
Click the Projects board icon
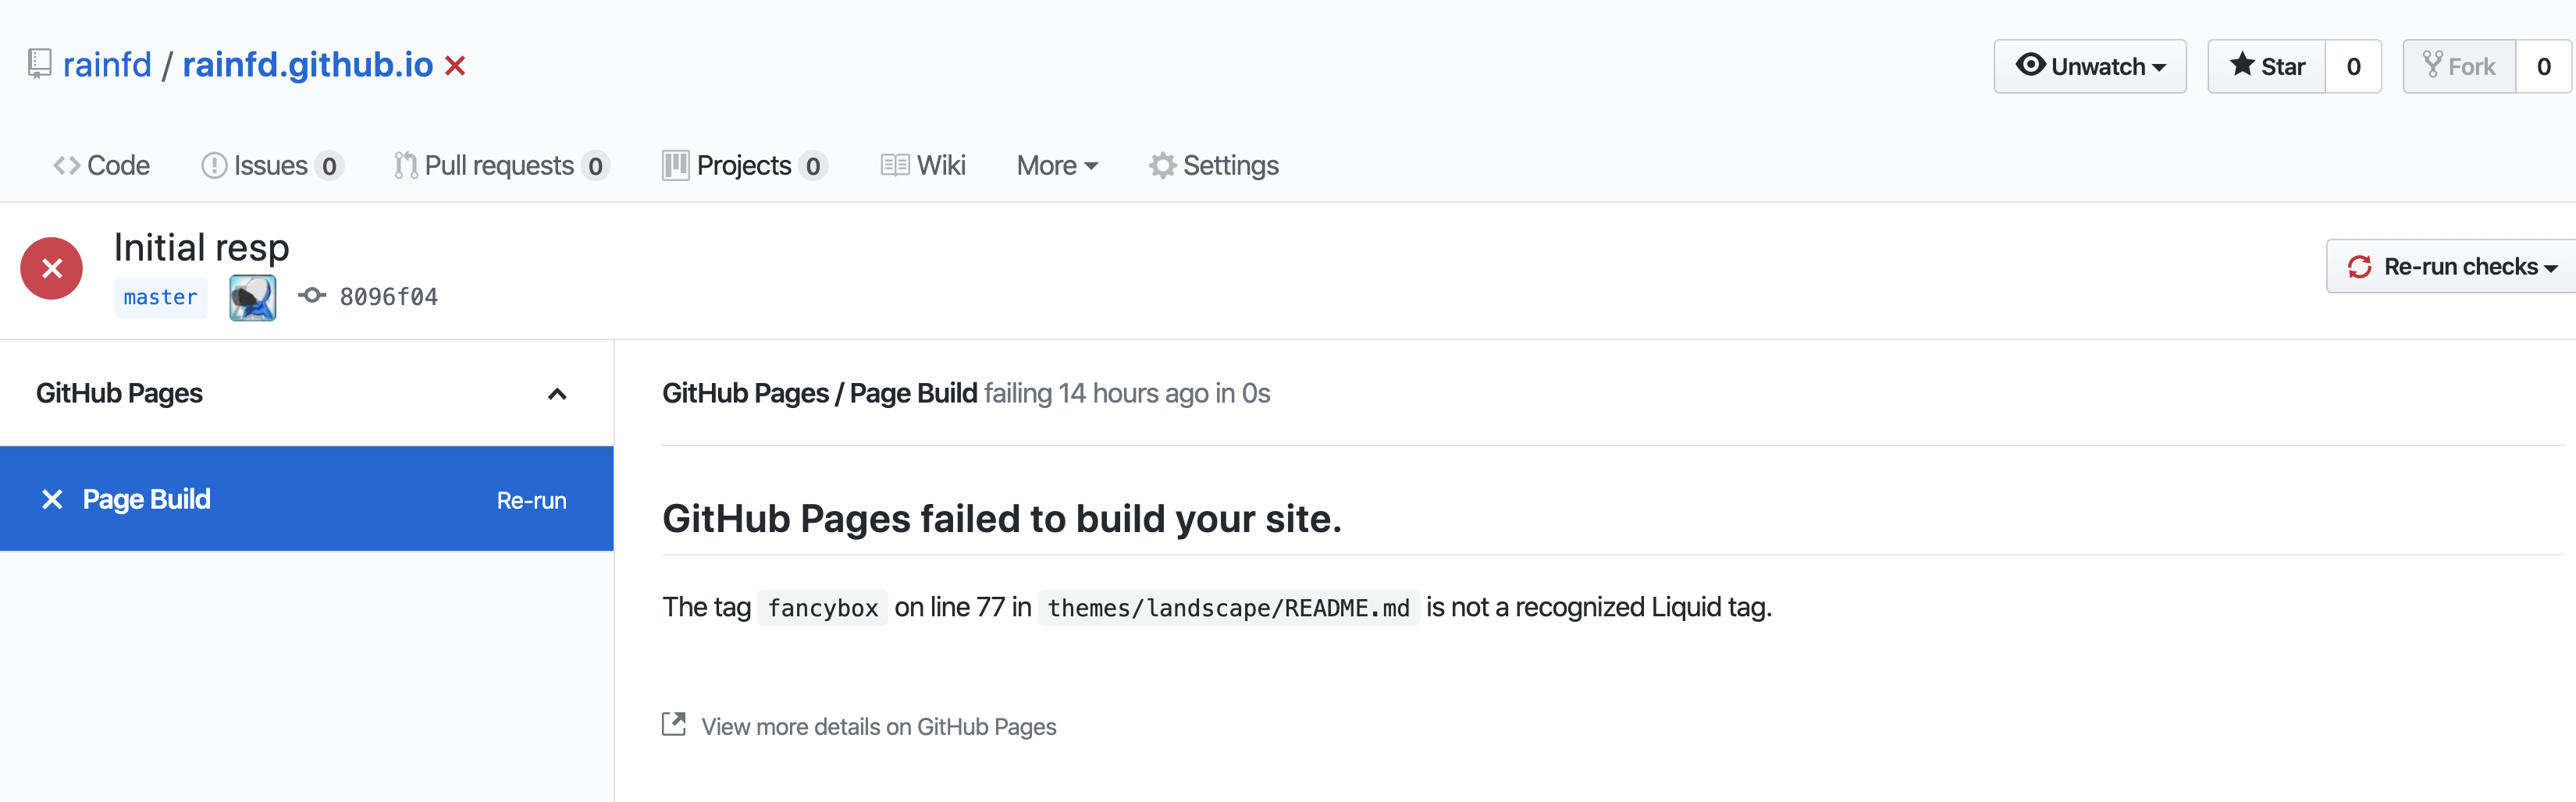(676, 164)
